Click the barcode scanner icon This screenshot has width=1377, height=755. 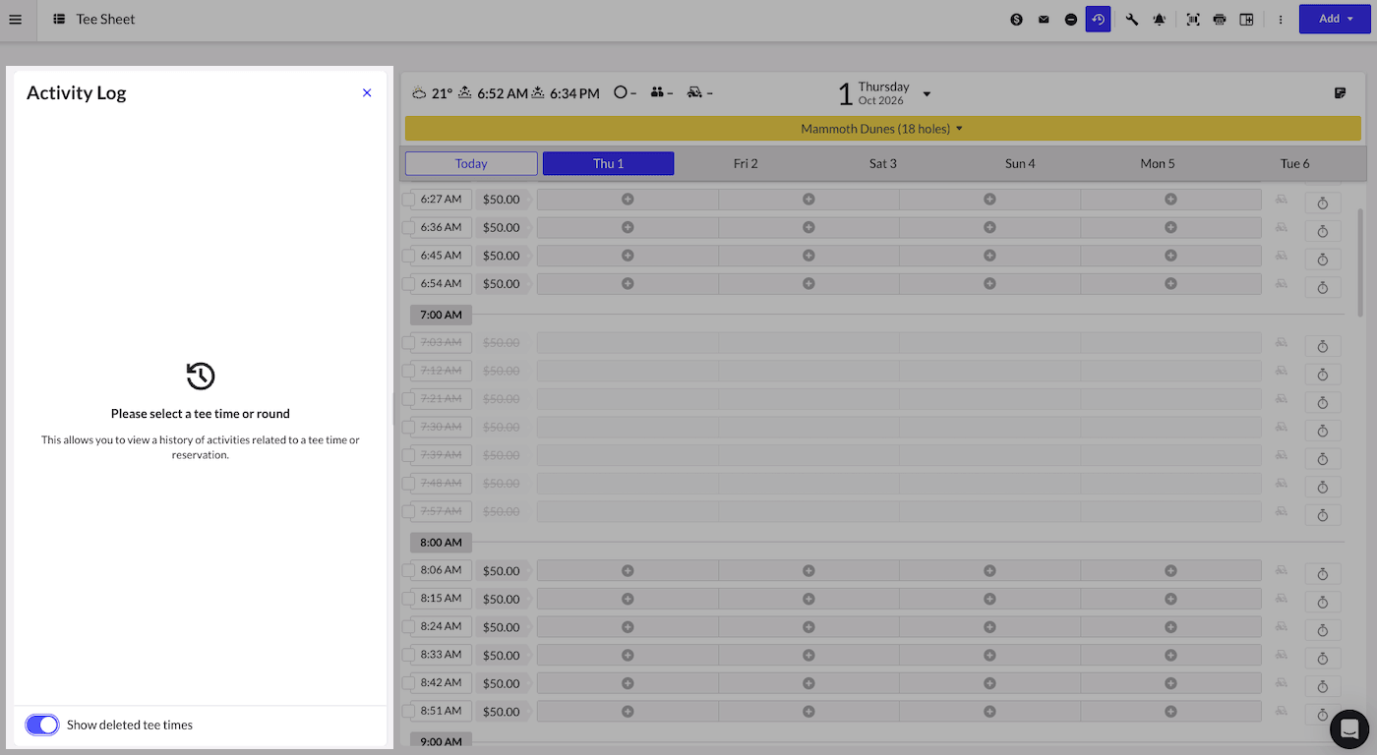point(1193,19)
